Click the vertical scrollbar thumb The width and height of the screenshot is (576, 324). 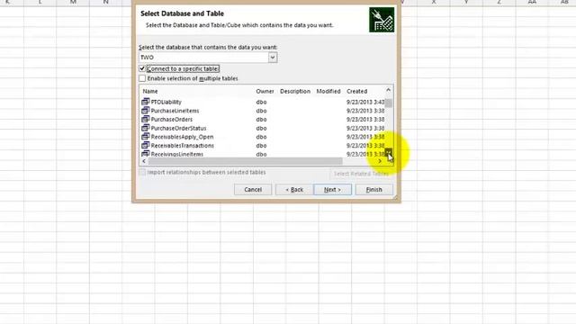[388, 103]
